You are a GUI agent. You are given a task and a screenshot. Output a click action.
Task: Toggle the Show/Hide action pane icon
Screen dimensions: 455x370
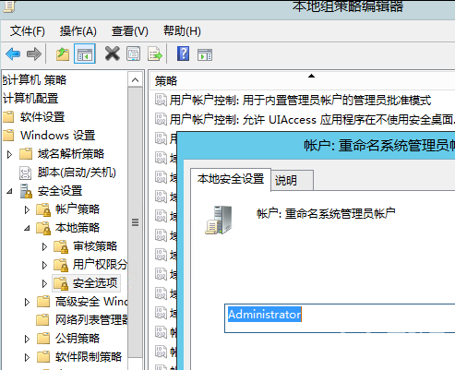click(x=205, y=54)
